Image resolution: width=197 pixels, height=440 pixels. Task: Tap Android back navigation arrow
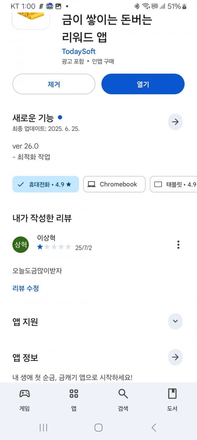(154, 428)
